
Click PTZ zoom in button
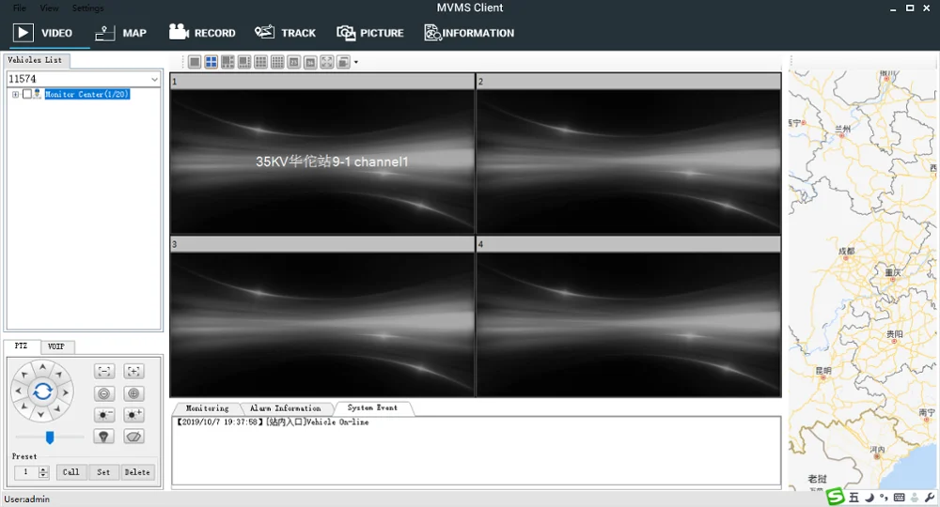(x=133, y=372)
